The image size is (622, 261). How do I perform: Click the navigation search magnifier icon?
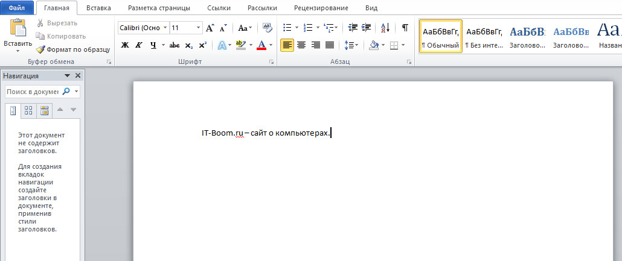click(66, 92)
